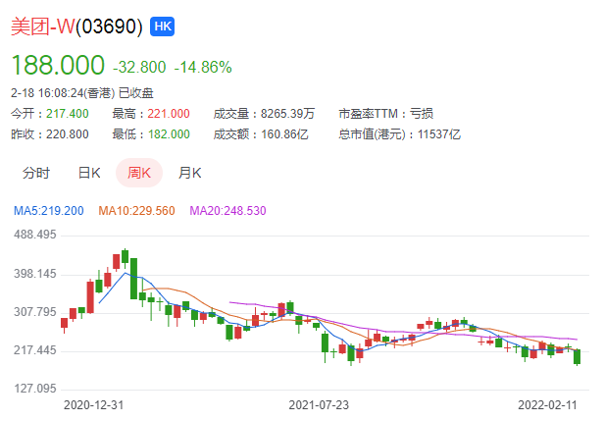604x421 pixels.
Task: Click the percent change -14.86%
Action: pyautogui.click(x=203, y=67)
